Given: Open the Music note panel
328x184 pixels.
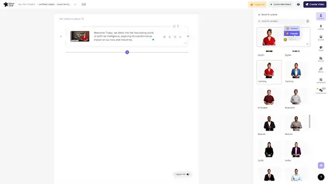Looking at the screenshot, I should tap(321, 70).
